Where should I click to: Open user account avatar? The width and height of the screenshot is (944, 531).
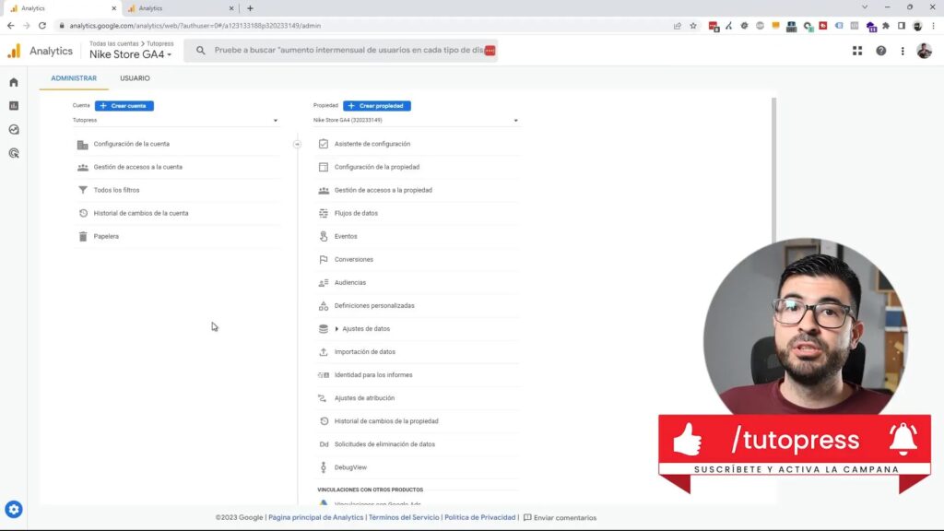924,52
